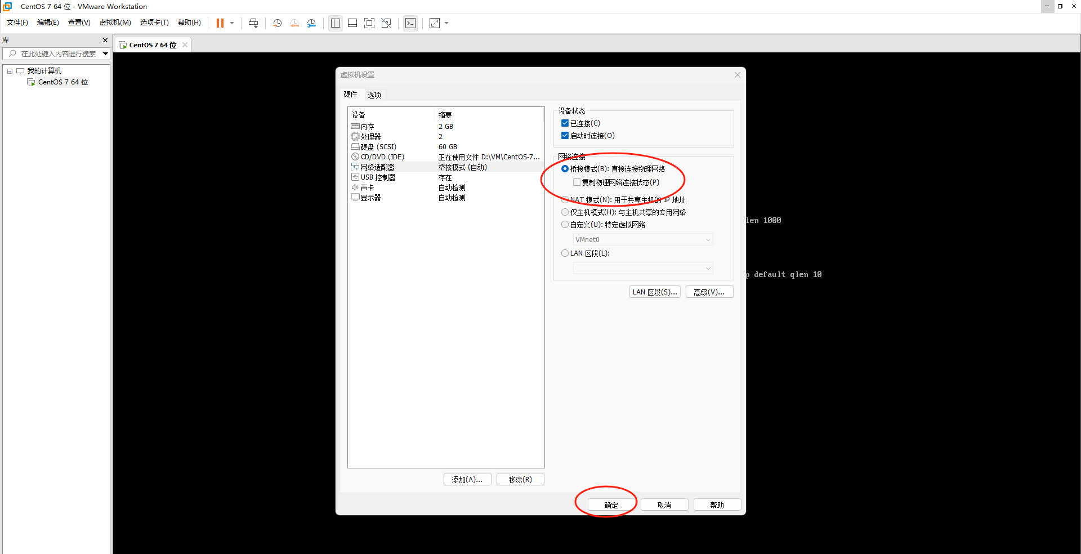Click the 确定 button
1081x554 pixels.
coord(611,505)
